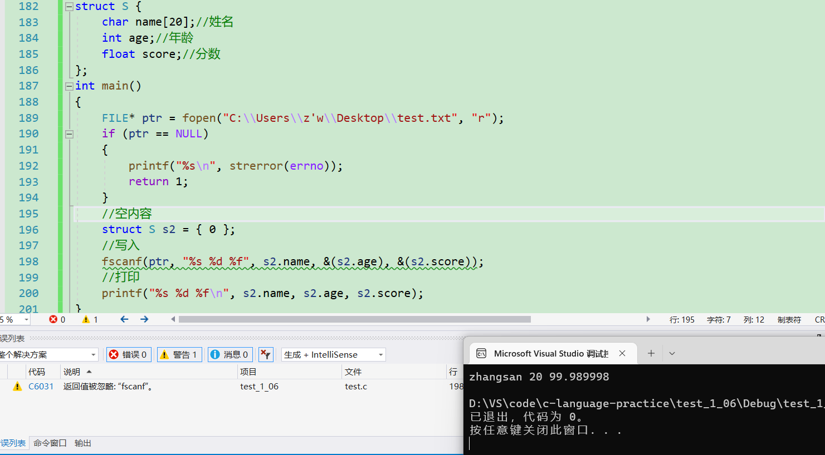Sort by the 代码 column header

pos(37,372)
